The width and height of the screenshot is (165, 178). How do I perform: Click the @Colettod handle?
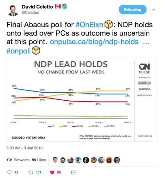point(31,13)
